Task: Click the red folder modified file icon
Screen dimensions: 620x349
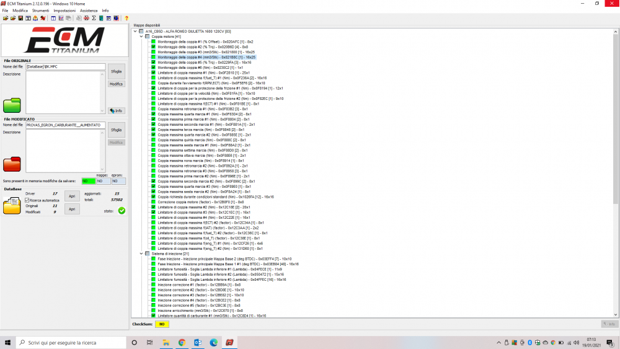Action: click(x=12, y=164)
